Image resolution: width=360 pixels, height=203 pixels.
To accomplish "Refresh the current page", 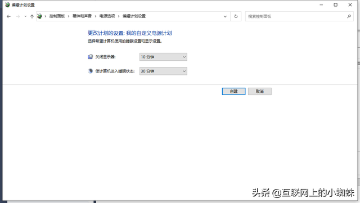I will point(236,16).
